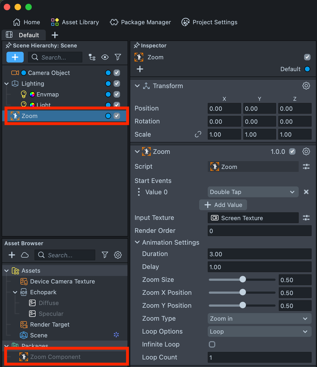Click Input Texture picker icon
Image resolution: width=317 pixels, height=367 pixels.
coord(306,218)
